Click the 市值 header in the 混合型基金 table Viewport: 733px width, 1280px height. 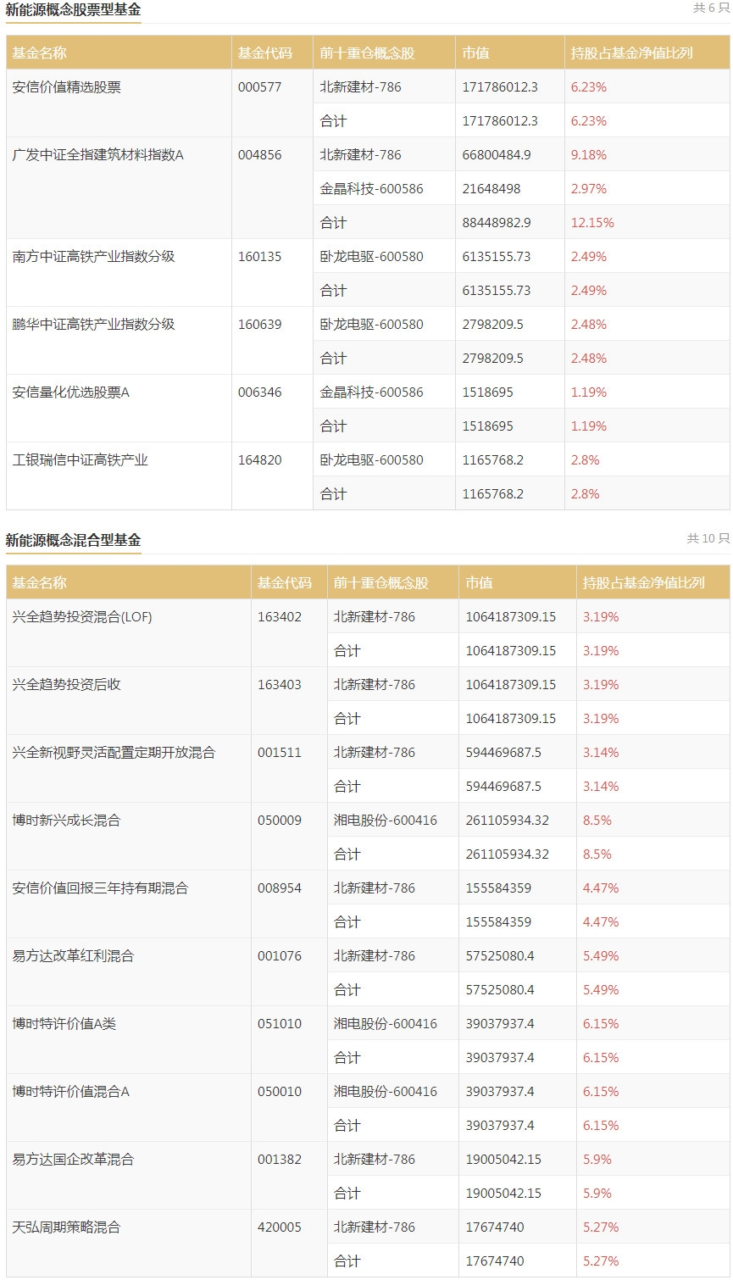479,582
